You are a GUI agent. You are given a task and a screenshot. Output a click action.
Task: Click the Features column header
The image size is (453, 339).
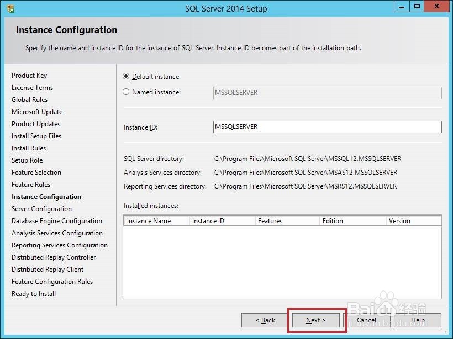[287, 221]
